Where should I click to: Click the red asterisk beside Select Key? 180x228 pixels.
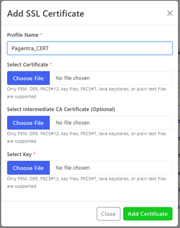[35, 153]
